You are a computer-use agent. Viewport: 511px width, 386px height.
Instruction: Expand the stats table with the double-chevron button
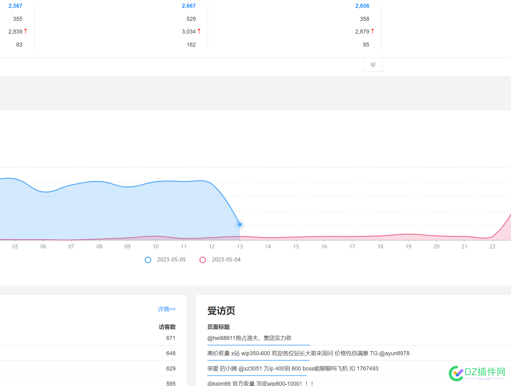pyautogui.click(x=373, y=65)
